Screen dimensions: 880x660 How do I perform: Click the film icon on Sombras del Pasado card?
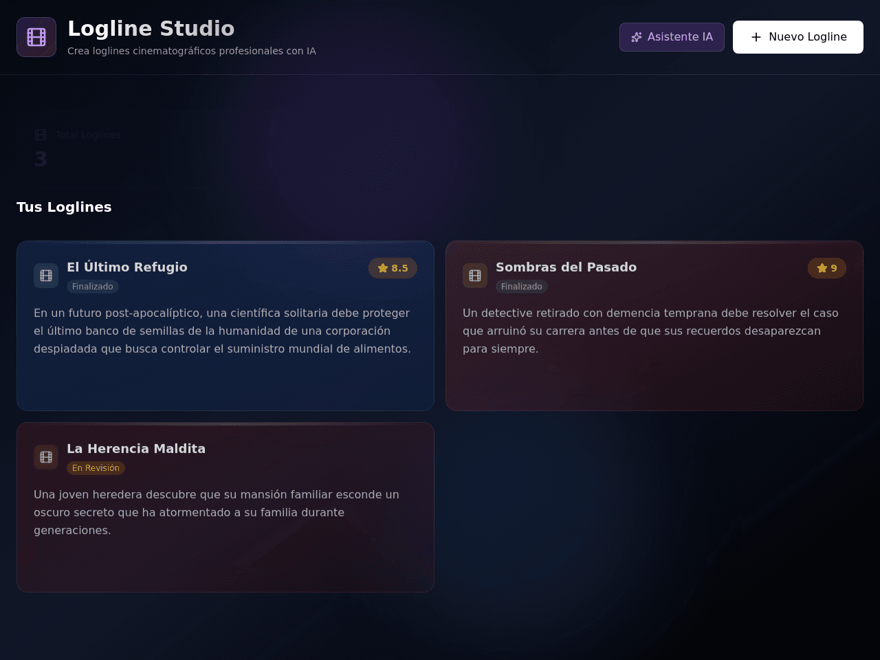475,276
